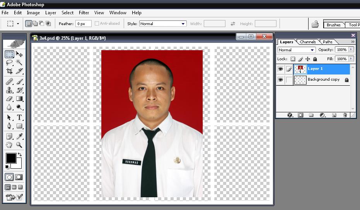Screen dimensions: 360x210
Task: Toggle lock all
Action: tap(315, 59)
